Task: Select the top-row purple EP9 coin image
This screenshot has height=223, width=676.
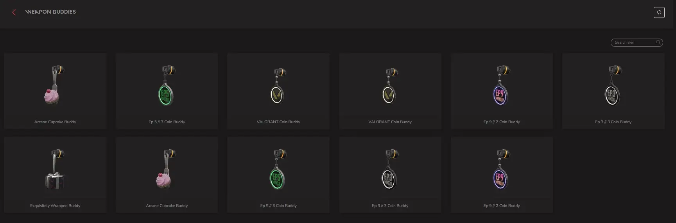Action: 502,86
